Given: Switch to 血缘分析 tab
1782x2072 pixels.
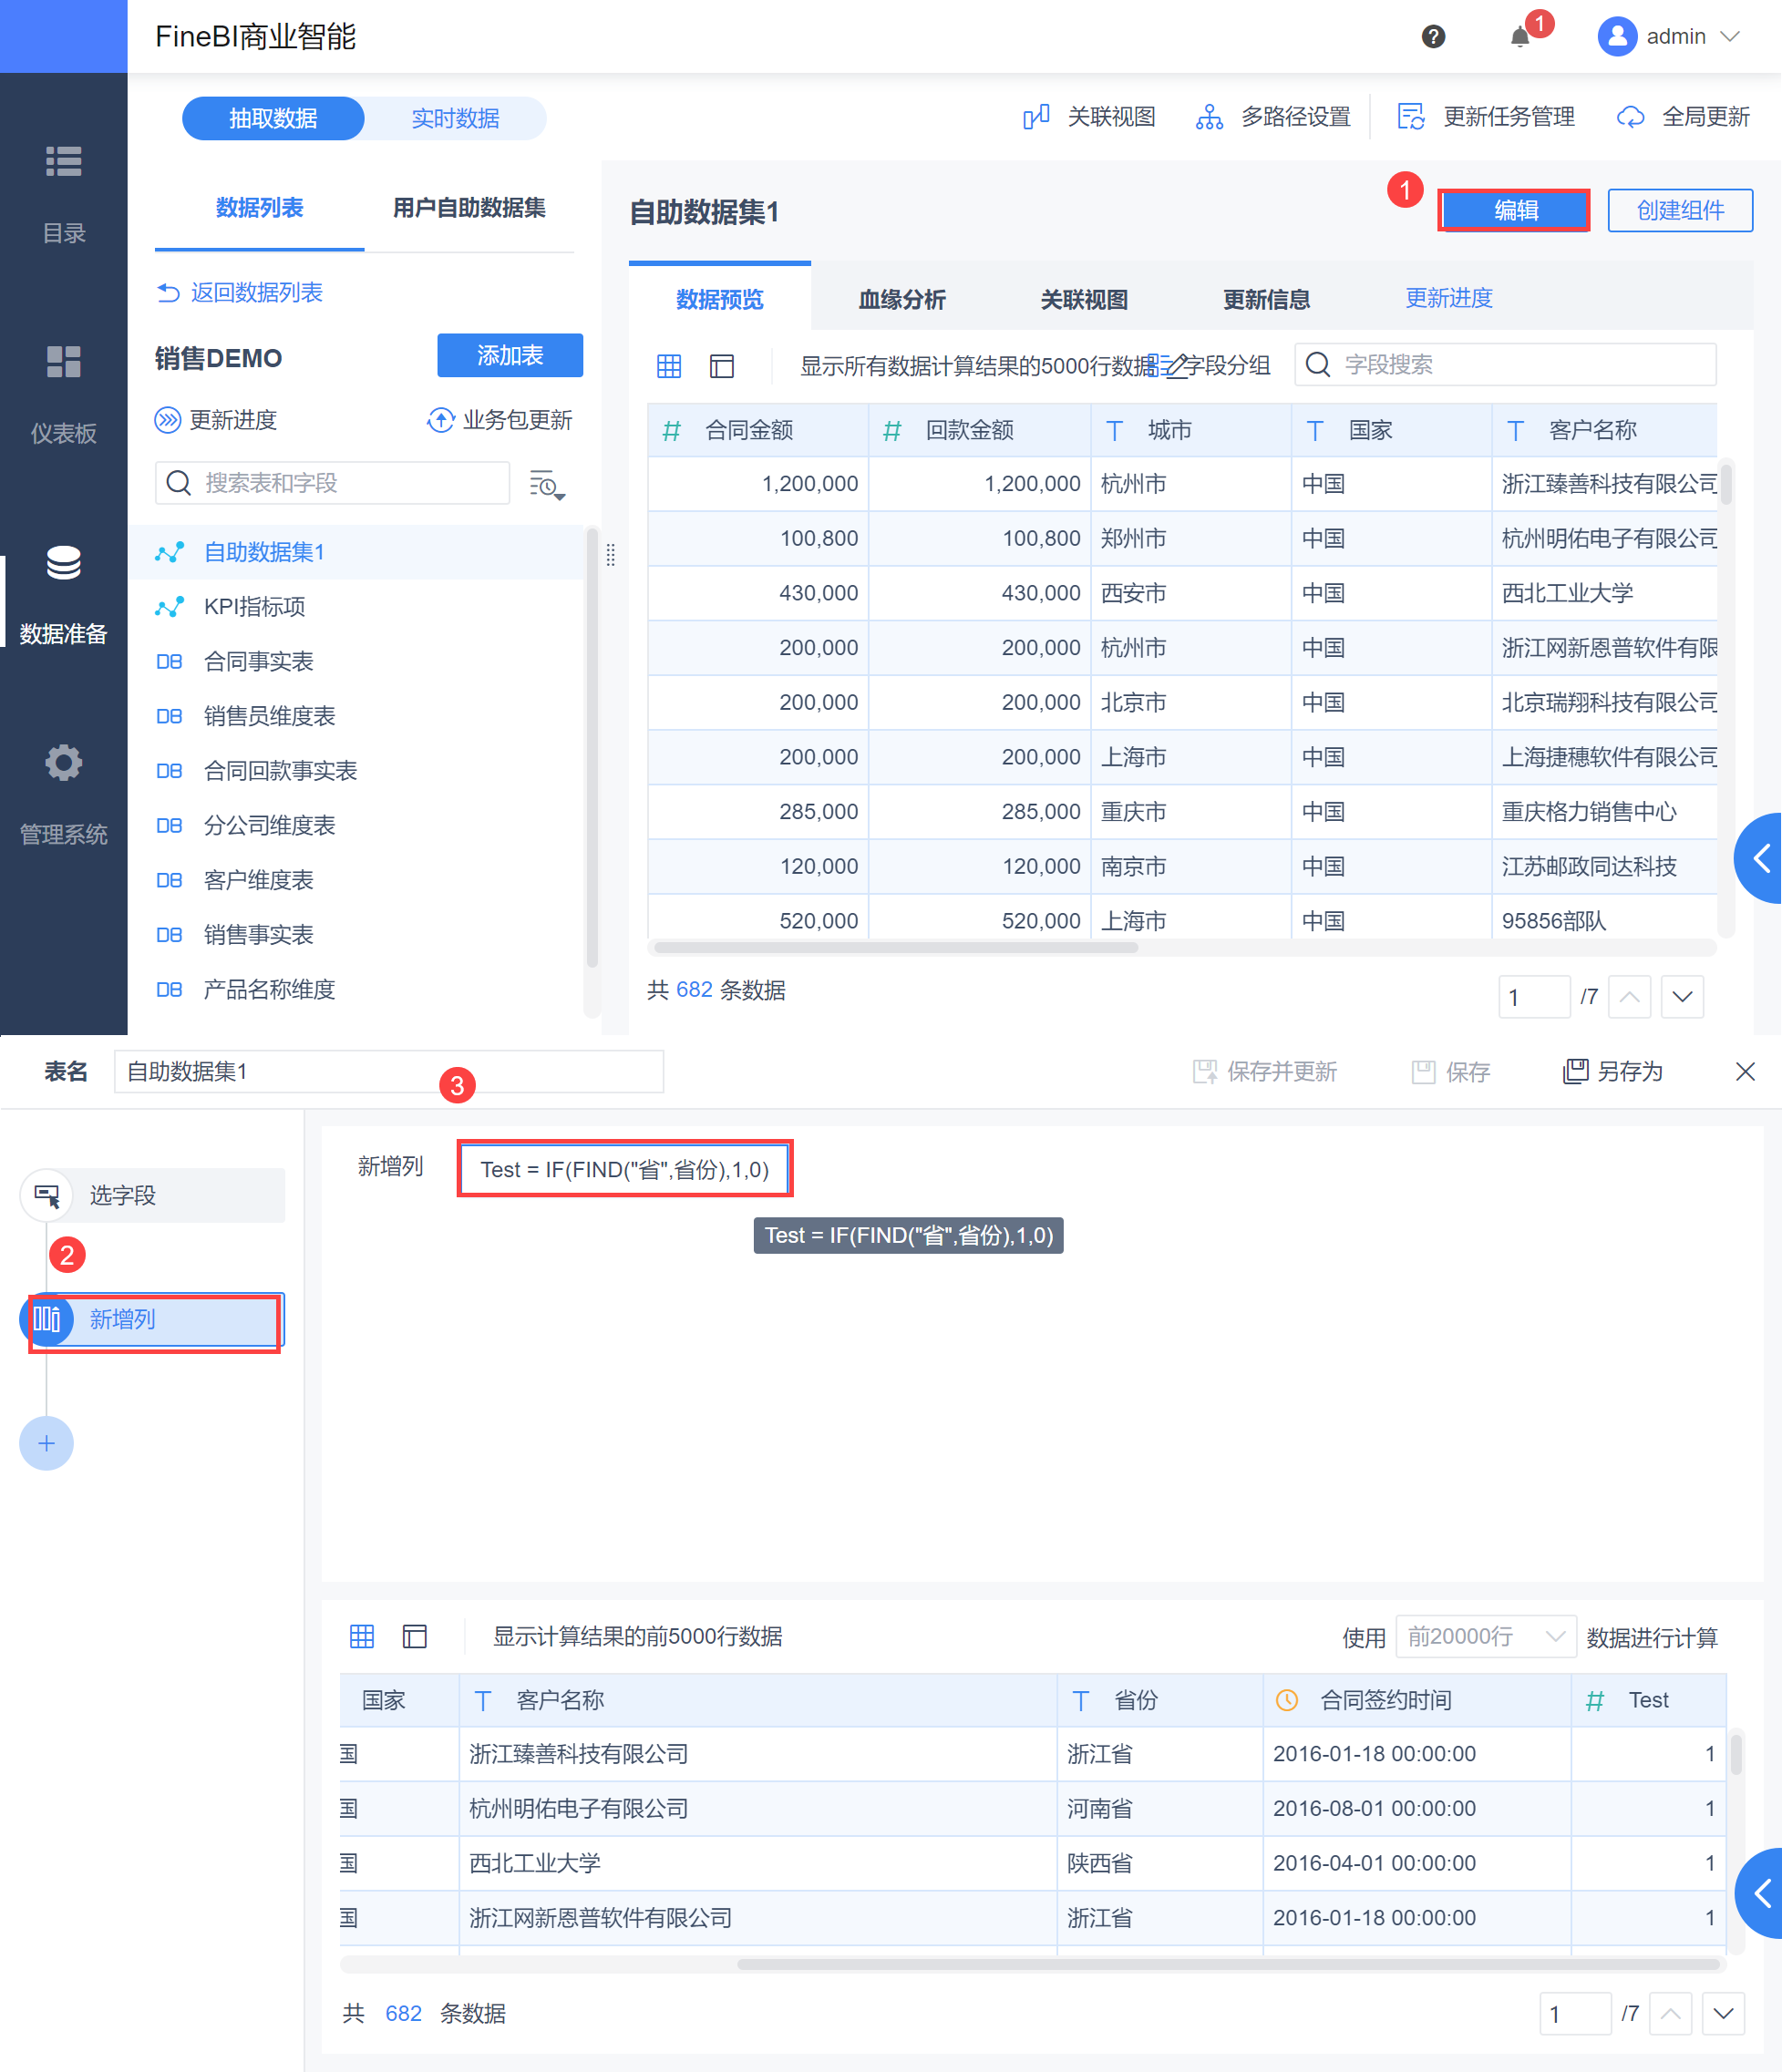Looking at the screenshot, I should [x=901, y=299].
